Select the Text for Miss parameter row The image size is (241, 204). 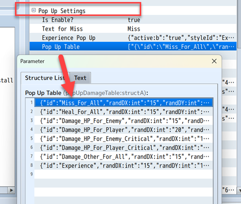(133, 29)
